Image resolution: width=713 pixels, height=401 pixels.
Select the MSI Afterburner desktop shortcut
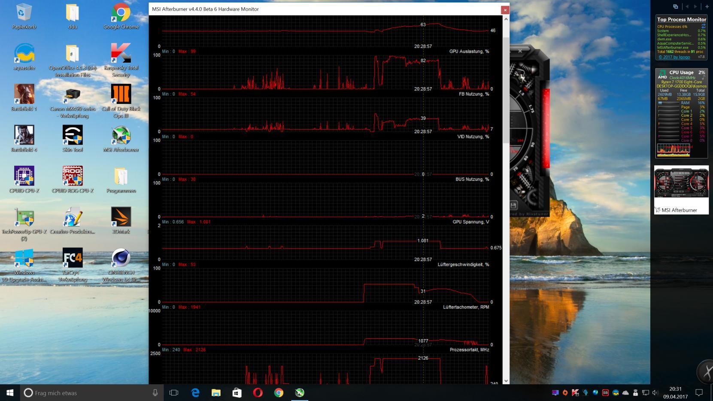click(x=121, y=139)
